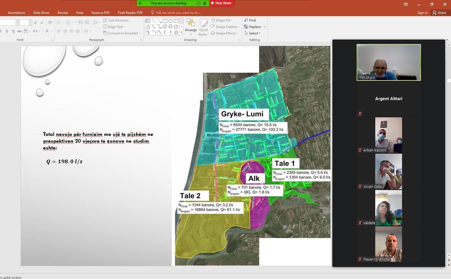Click the Increase Font Size icon
Viewport: 451px width, 279px height.
[36, 22]
